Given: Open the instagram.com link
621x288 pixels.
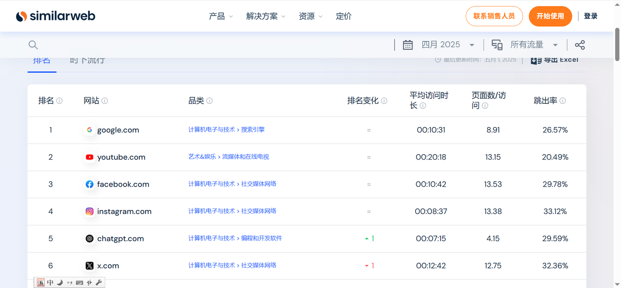Looking at the screenshot, I should coord(124,211).
